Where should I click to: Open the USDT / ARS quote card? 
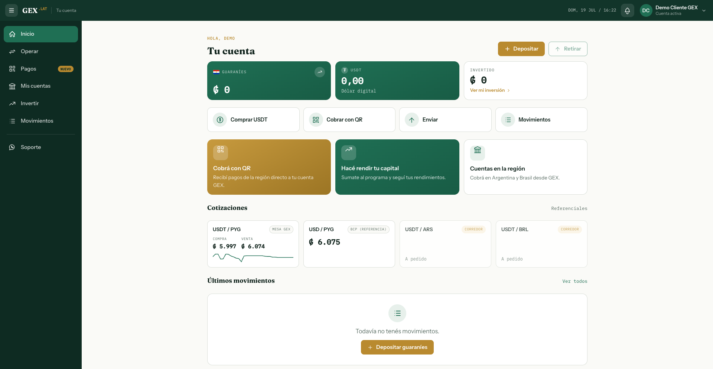click(445, 244)
